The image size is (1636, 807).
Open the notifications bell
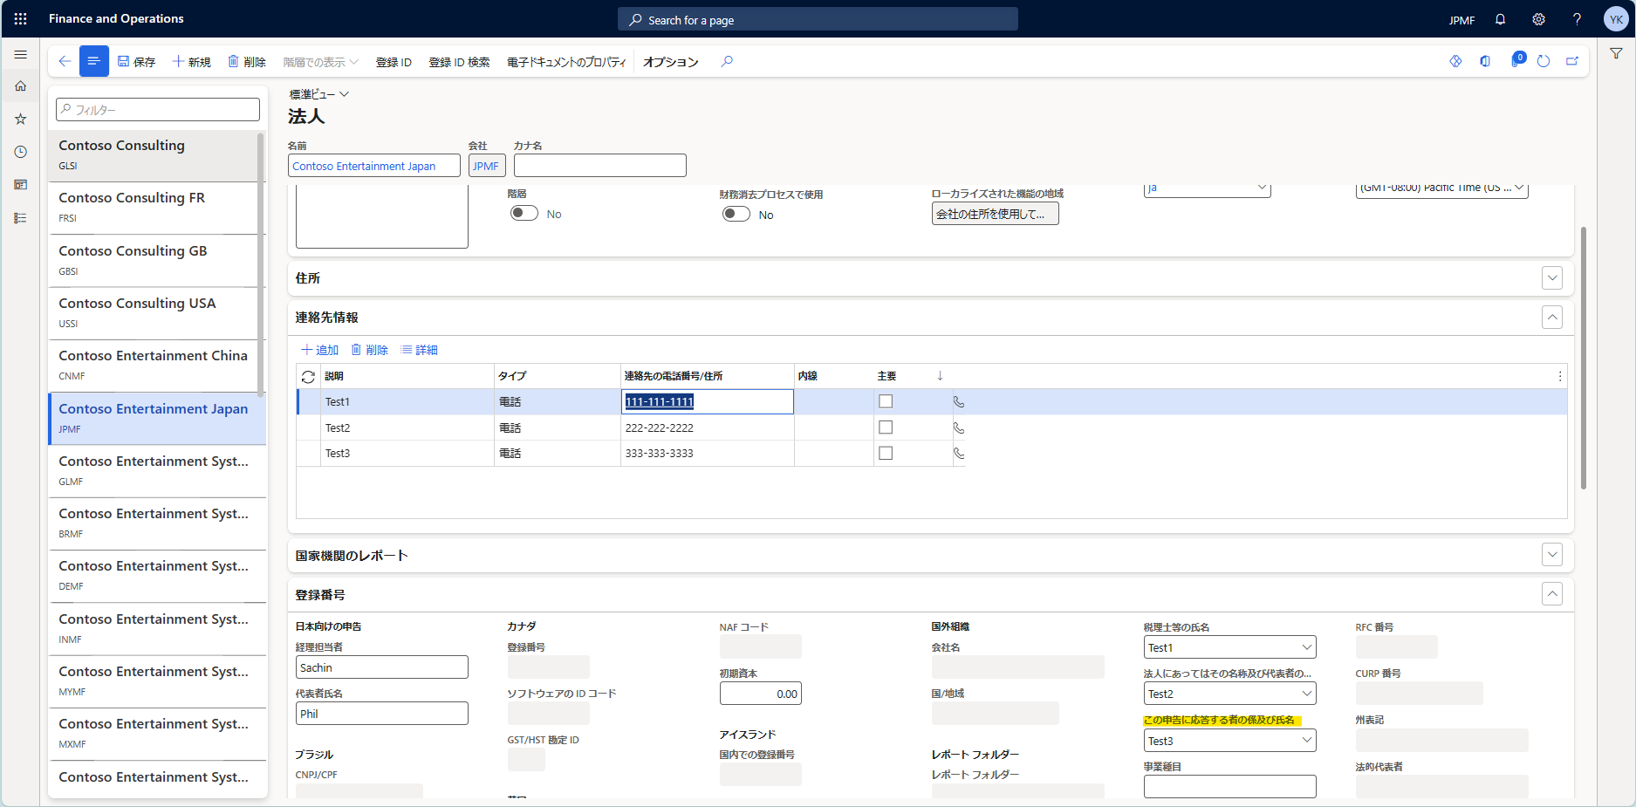coord(1500,19)
